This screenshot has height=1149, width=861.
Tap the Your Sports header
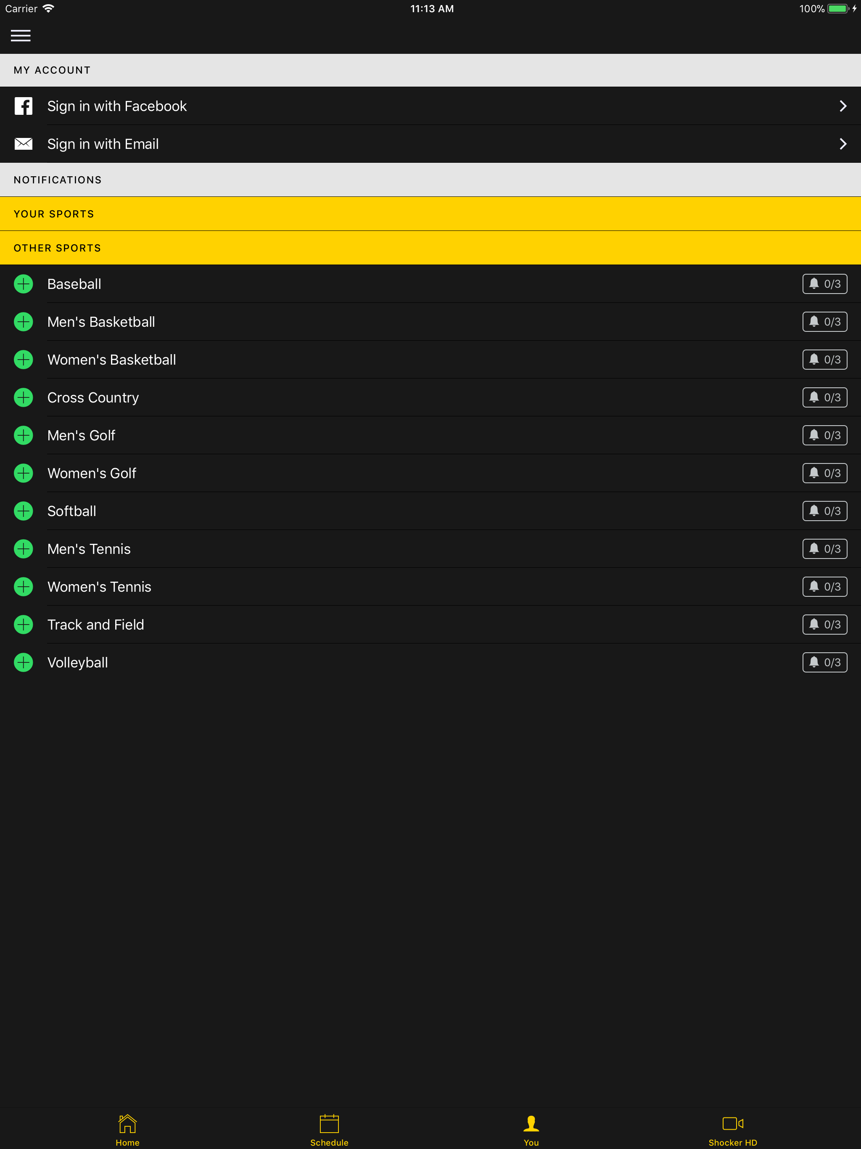430,214
